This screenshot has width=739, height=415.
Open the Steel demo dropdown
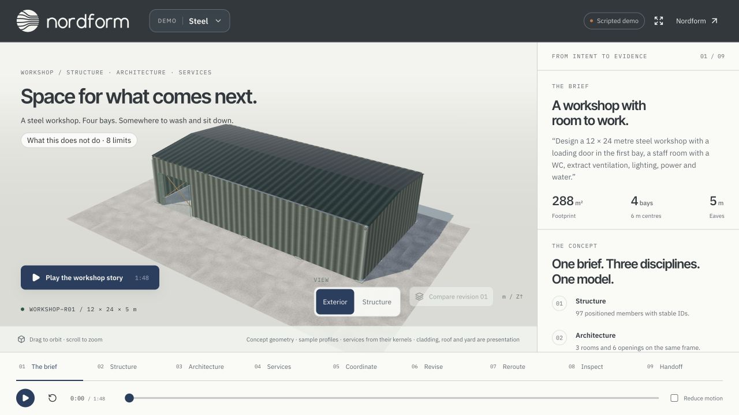(x=189, y=21)
